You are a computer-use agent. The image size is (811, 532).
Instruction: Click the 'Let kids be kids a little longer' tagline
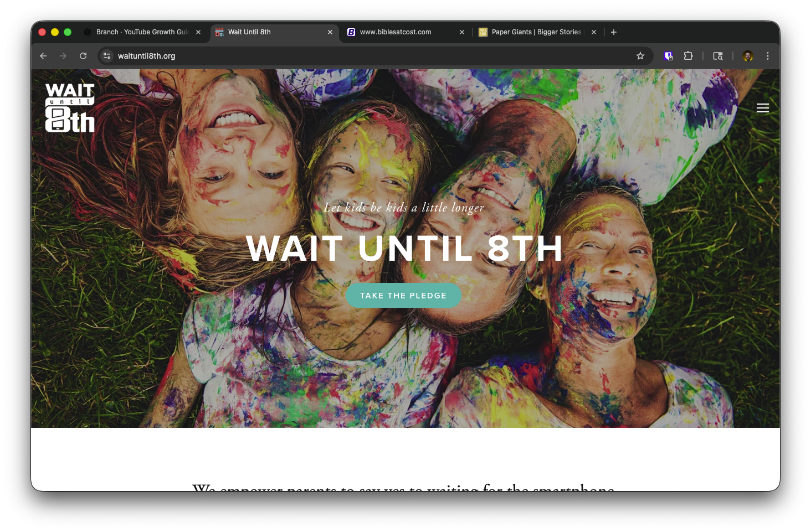pyautogui.click(x=404, y=208)
